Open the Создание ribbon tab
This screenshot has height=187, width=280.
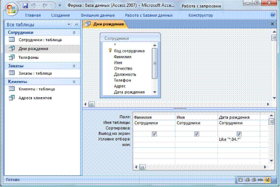click(x=60, y=15)
